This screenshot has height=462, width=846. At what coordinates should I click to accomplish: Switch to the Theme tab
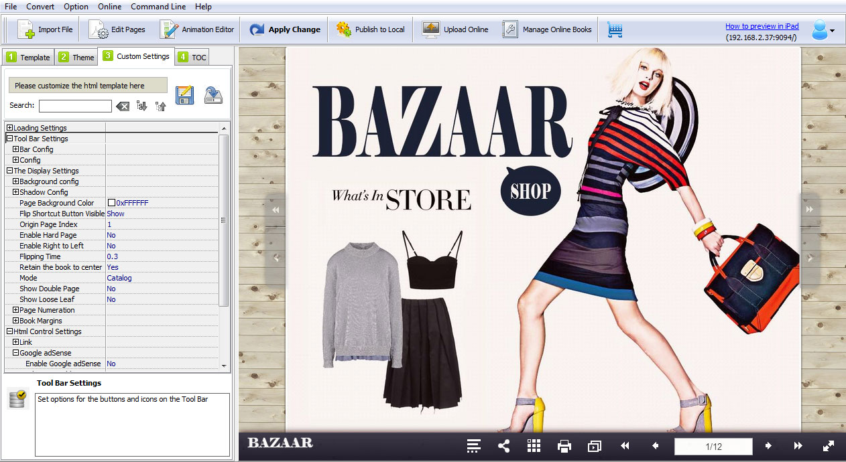(x=76, y=58)
